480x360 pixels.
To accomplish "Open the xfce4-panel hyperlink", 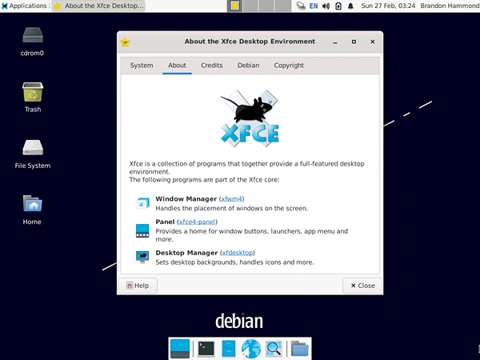I will coord(197,222).
